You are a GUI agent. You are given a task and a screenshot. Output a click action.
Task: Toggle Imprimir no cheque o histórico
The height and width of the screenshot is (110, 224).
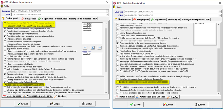pos(5,39)
